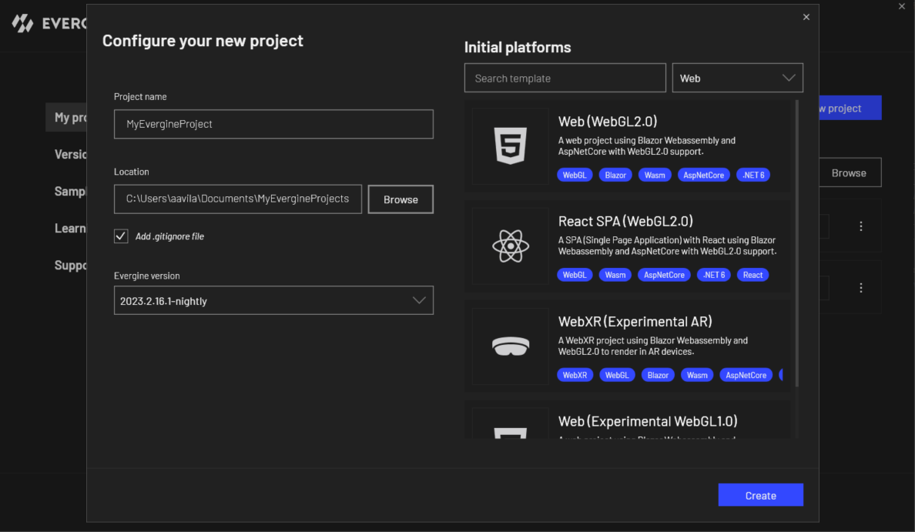Viewport: 915px width, 532px height.
Task: Select the Web (Experimental WebGL1.0) template title
Action: (648, 421)
